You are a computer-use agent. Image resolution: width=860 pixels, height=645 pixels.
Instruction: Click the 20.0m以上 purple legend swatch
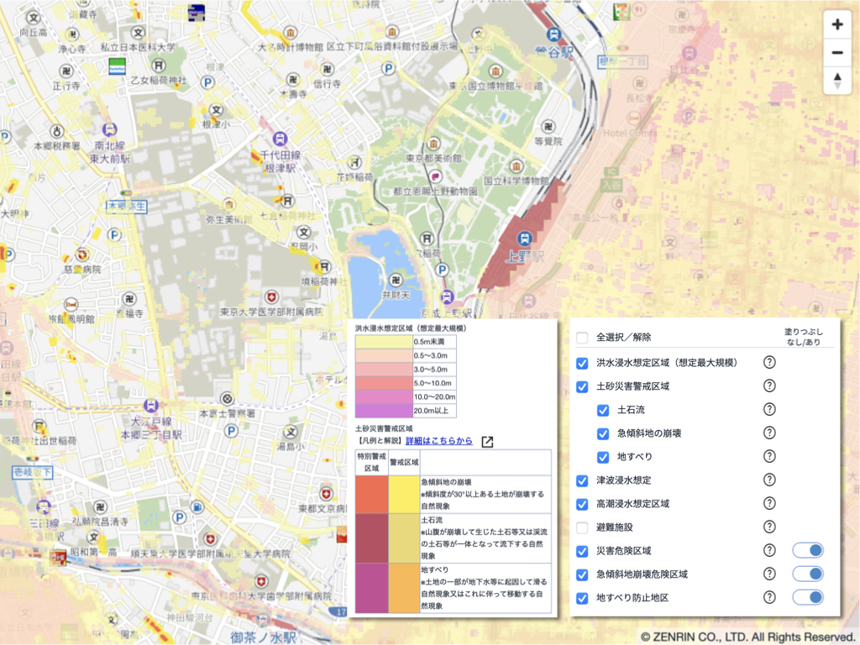(383, 411)
